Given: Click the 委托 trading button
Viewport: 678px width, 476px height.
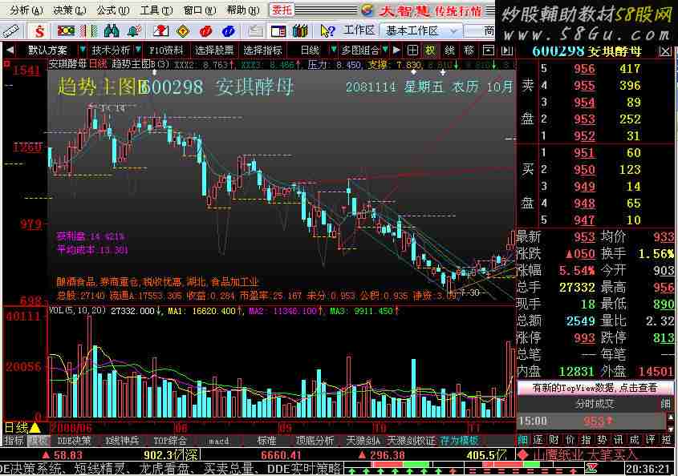Looking at the screenshot, I should (x=282, y=10).
